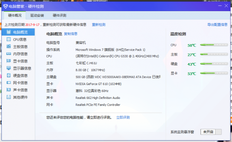Click the 27℃ motherboard temperature reading
The width and height of the screenshot is (232, 142).
192,55
